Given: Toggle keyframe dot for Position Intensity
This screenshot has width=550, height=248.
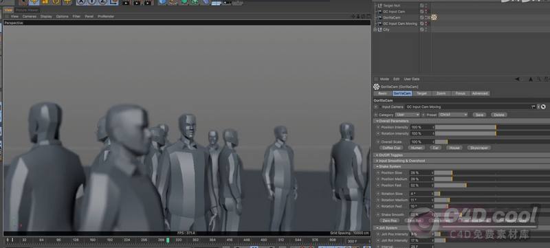Looking at the screenshot, I should 378,127.
